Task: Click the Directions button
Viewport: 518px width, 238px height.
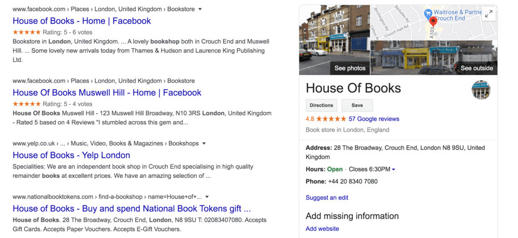Action: (x=322, y=105)
